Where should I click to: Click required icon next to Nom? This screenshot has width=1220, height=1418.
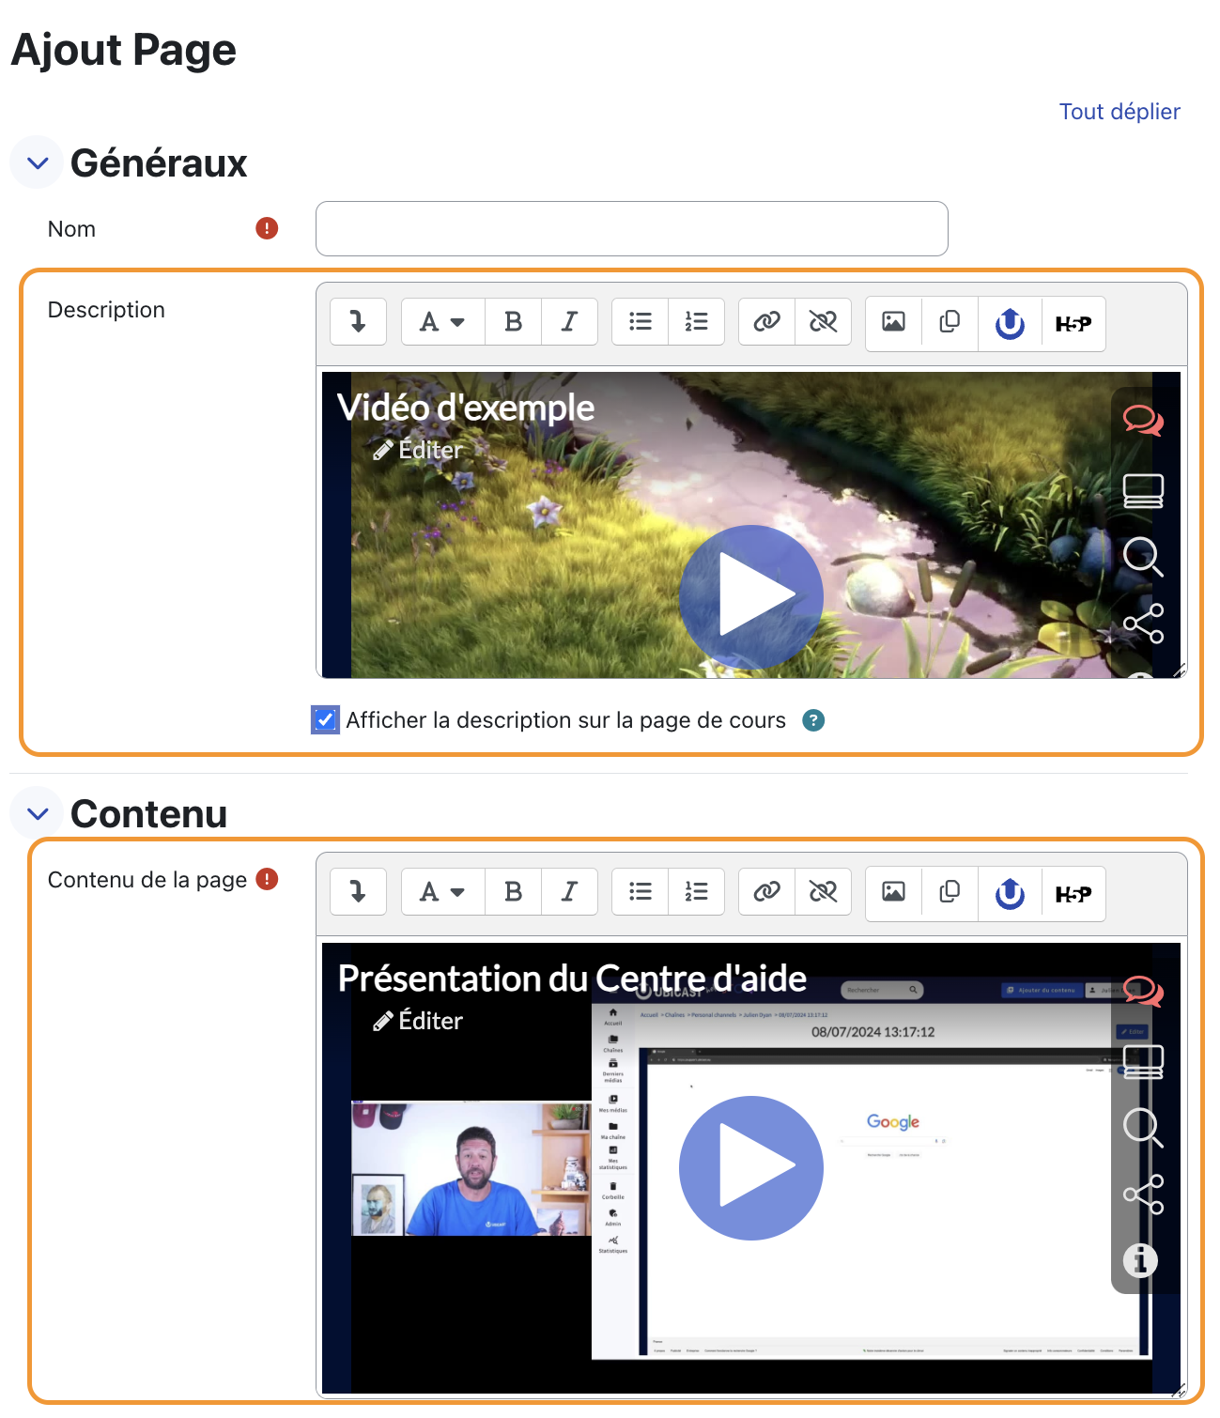point(267,228)
